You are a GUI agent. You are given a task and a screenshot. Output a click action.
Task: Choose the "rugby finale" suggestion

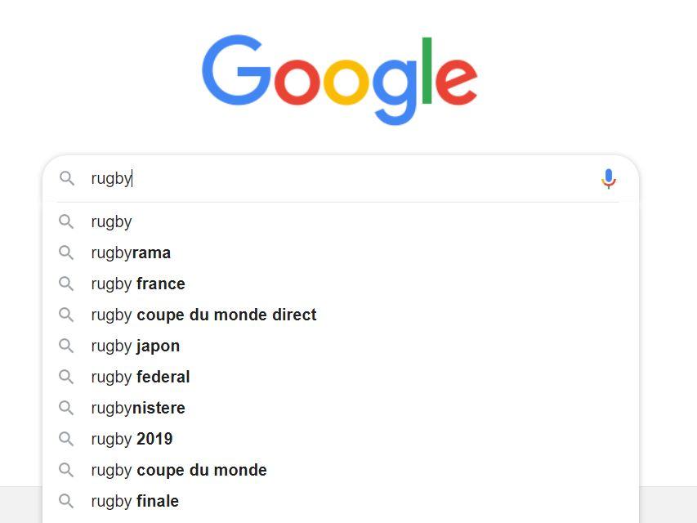click(341, 501)
